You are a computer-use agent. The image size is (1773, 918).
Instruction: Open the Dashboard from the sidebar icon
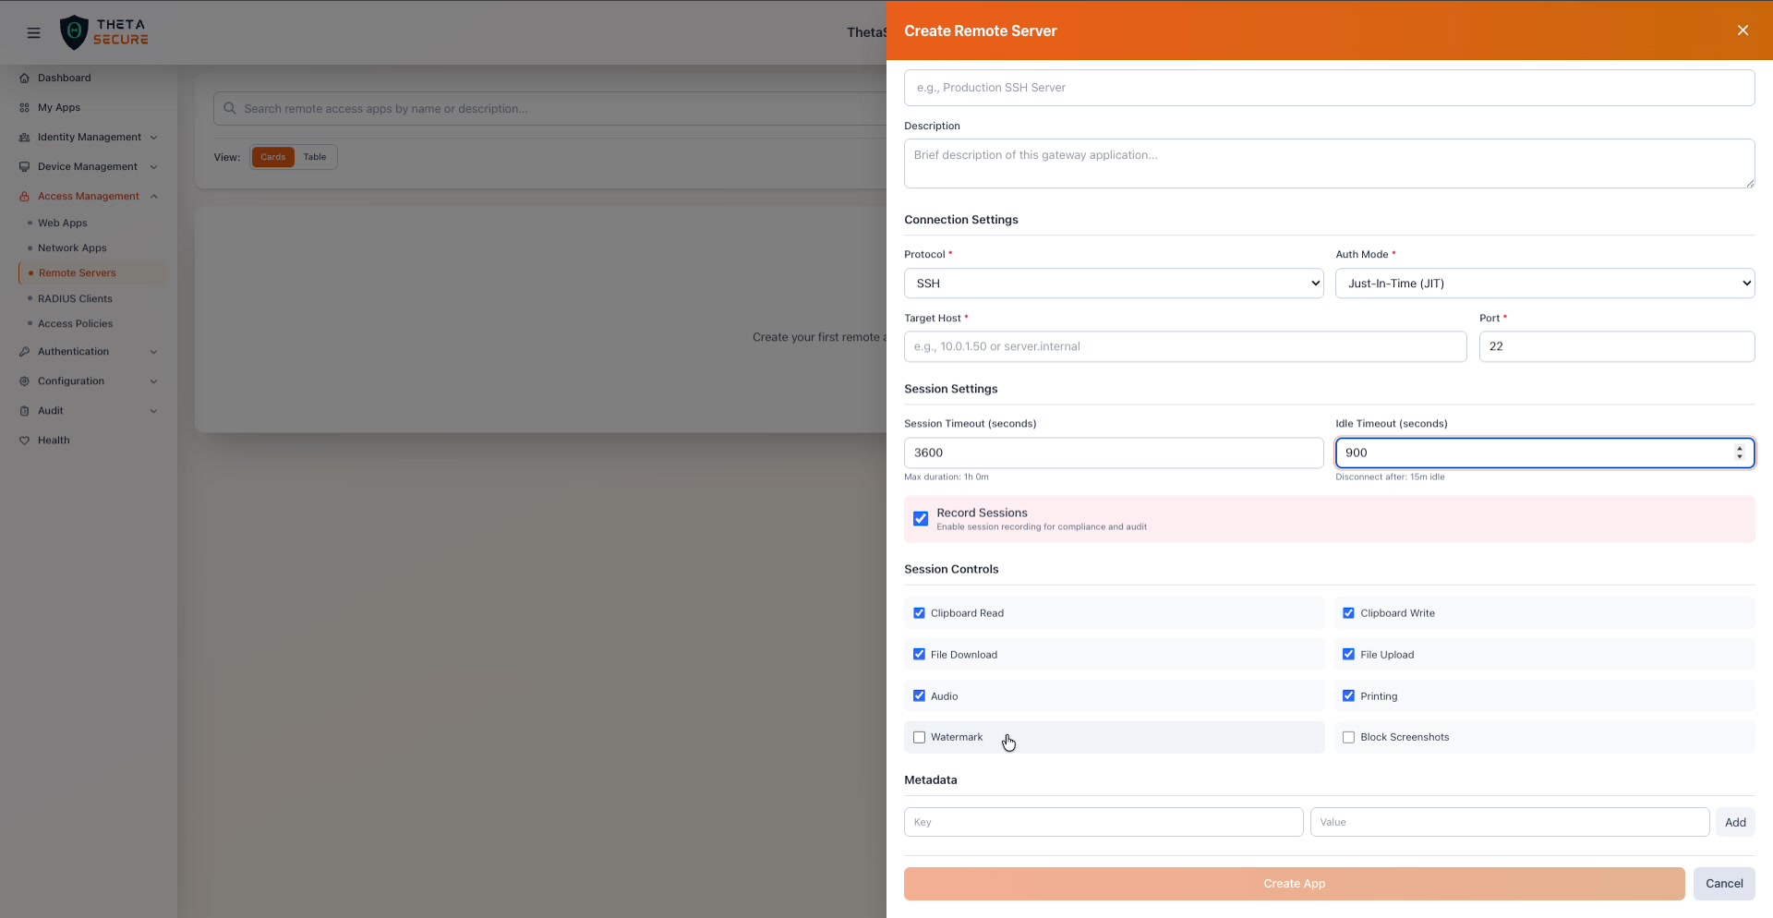tap(25, 78)
